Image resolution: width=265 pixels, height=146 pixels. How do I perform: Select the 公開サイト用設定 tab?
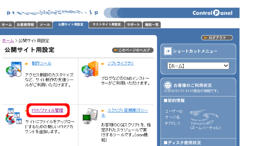click(71, 25)
